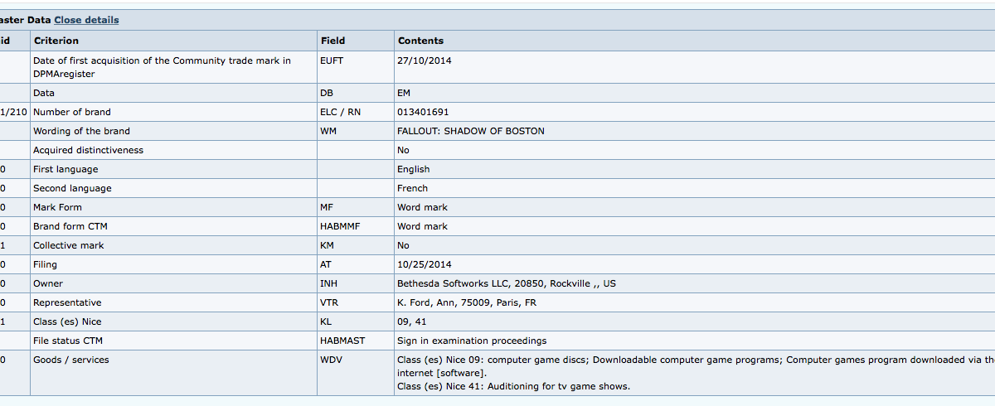Click the Acquired distinctiveness row label
The width and height of the screenshot is (995, 406).
[x=88, y=150]
